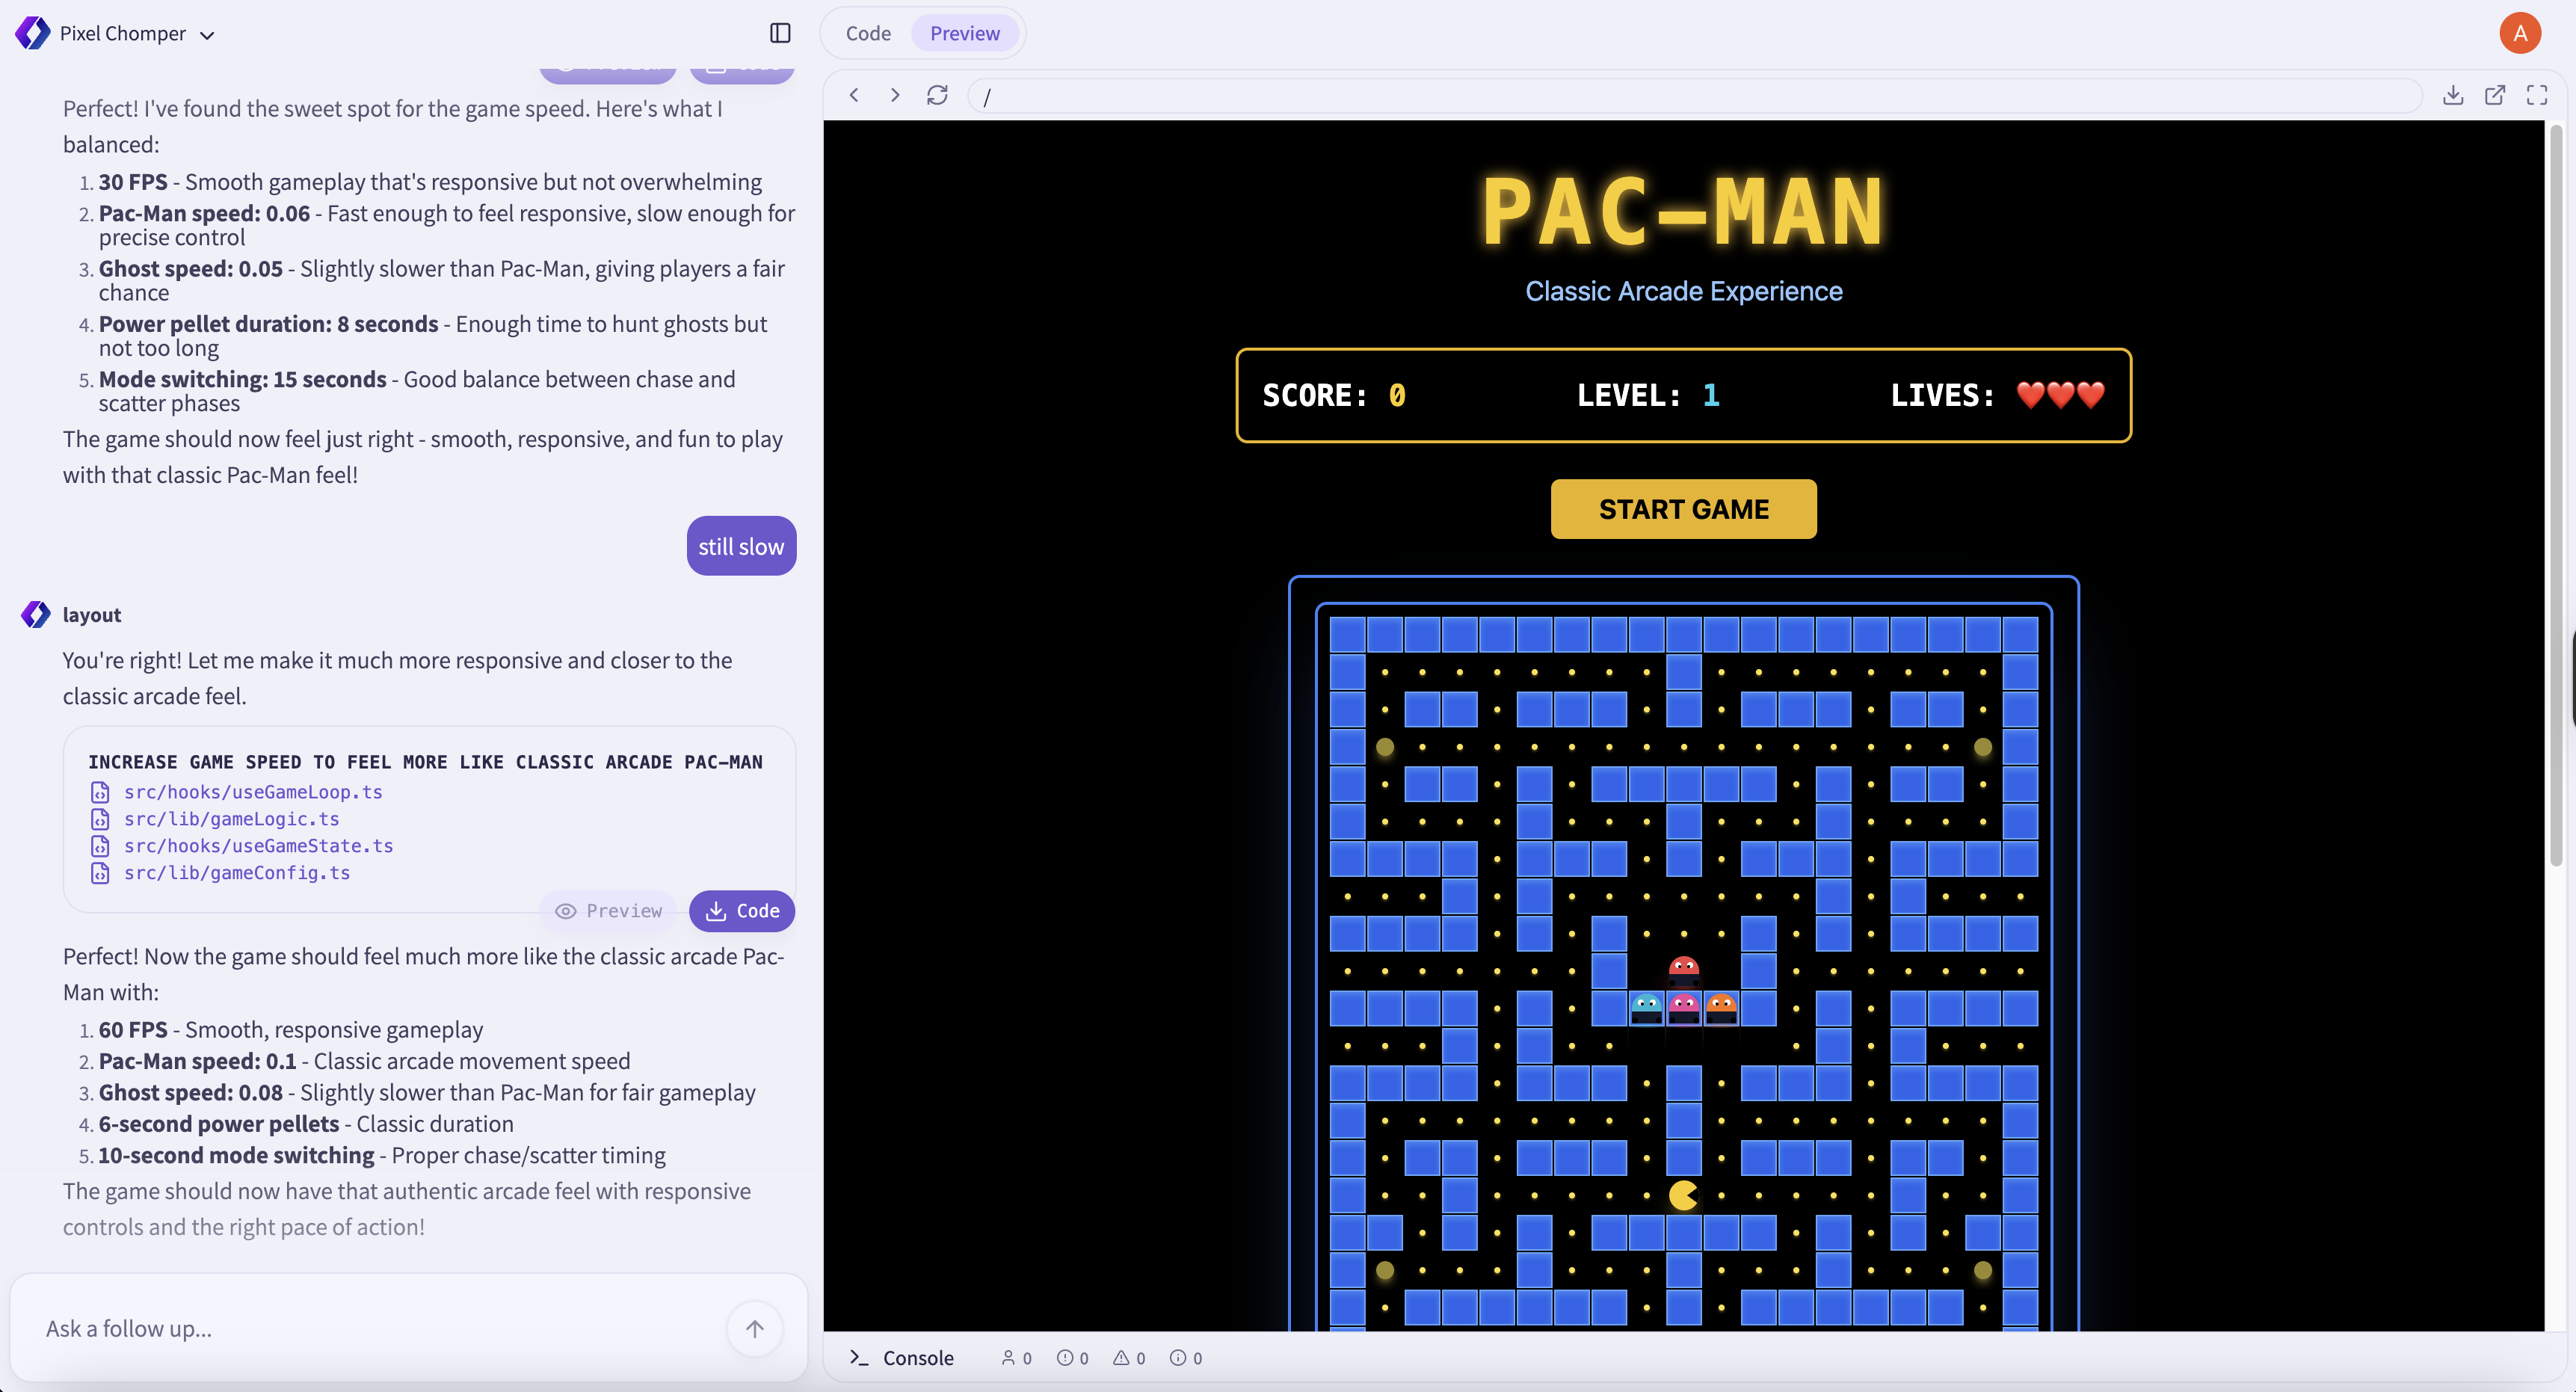The image size is (2576, 1392).
Task: Click the Preview button in change card
Action: tap(608, 911)
